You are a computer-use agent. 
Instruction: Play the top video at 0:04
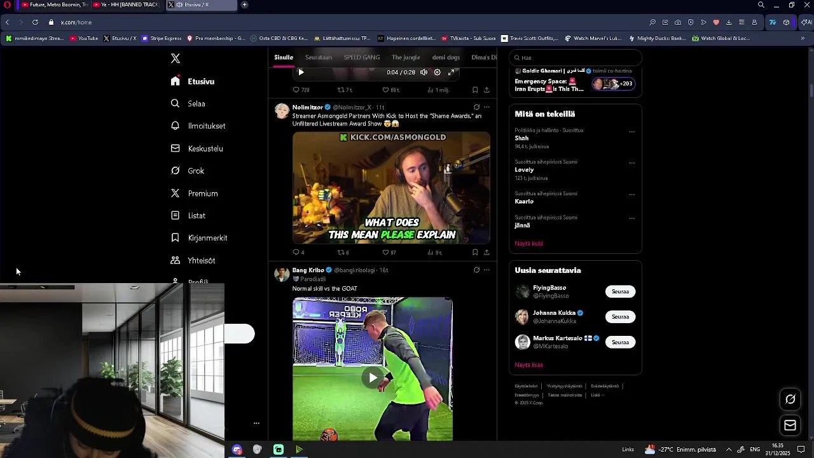click(x=301, y=73)
